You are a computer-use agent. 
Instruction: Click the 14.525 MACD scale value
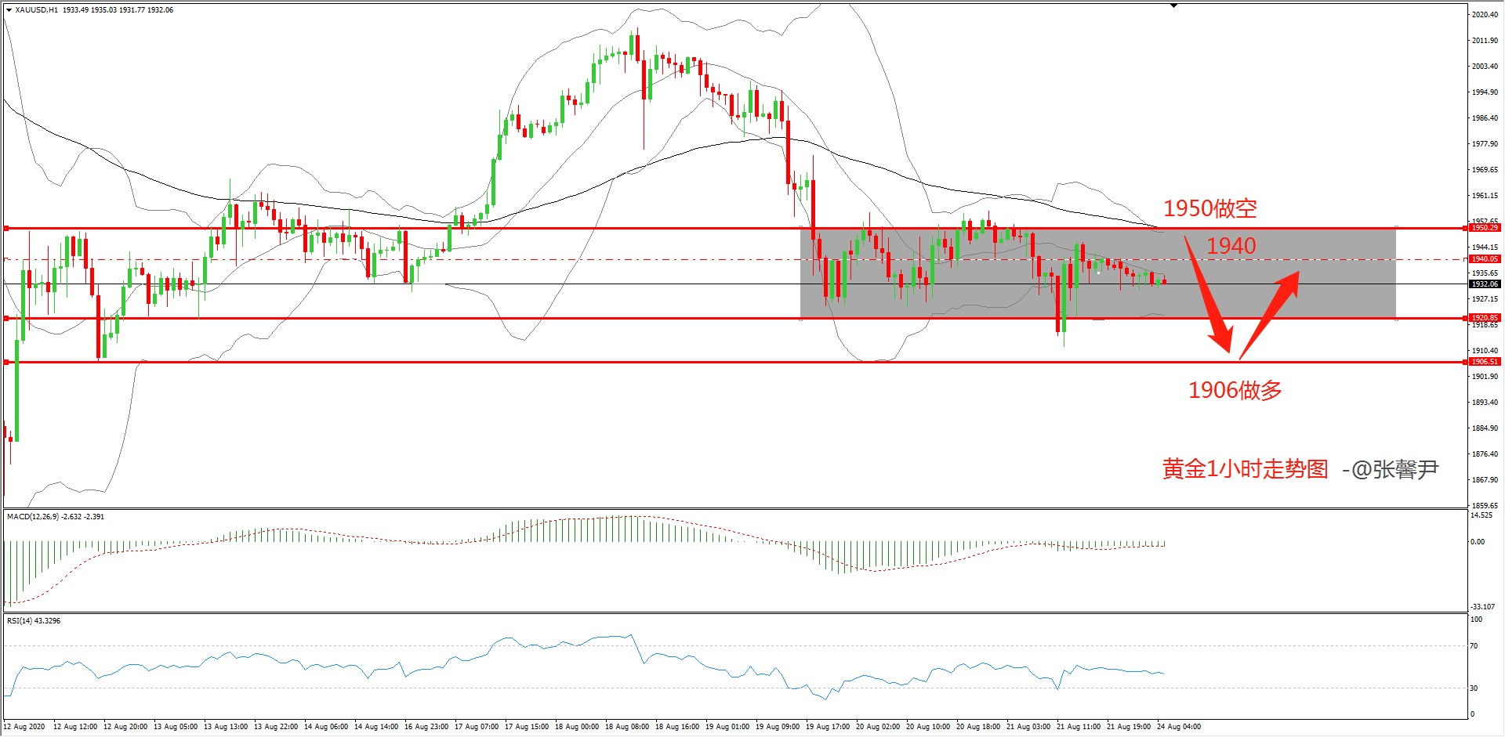1481,515
